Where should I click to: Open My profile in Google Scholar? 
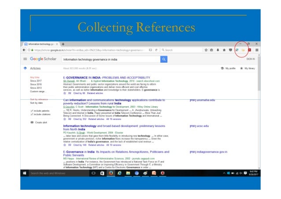228,68
